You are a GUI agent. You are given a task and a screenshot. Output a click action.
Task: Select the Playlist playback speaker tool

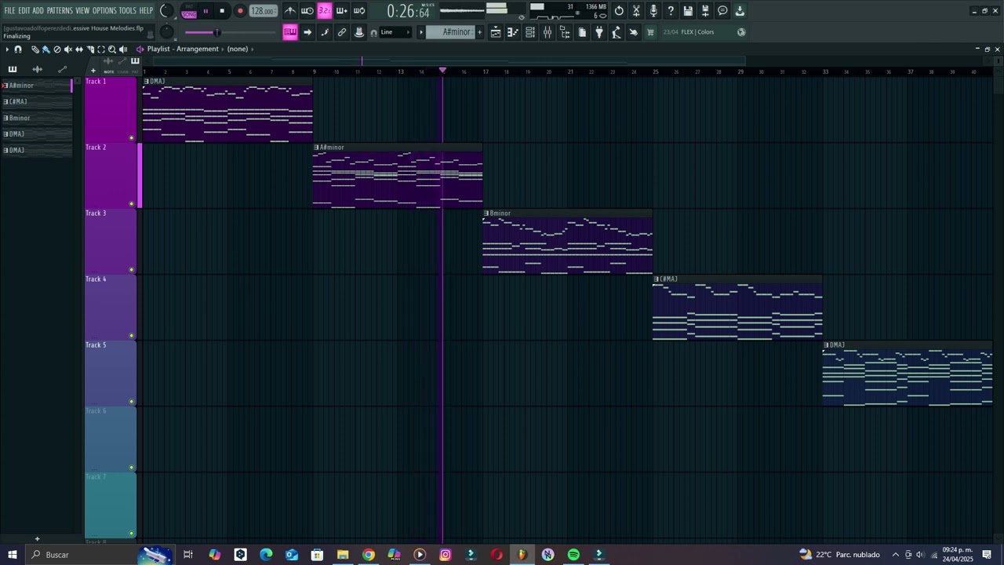(122, 49)
